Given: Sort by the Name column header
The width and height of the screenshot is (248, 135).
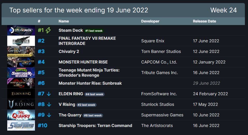Looking at the screenshot, I should tap(64, 21).
